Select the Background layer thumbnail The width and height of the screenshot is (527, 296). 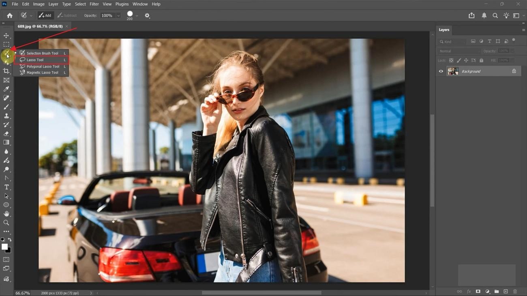(453, 71)
